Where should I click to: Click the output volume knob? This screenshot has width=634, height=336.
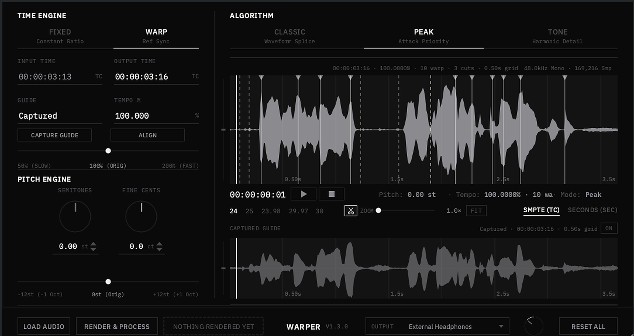[534, 326]
